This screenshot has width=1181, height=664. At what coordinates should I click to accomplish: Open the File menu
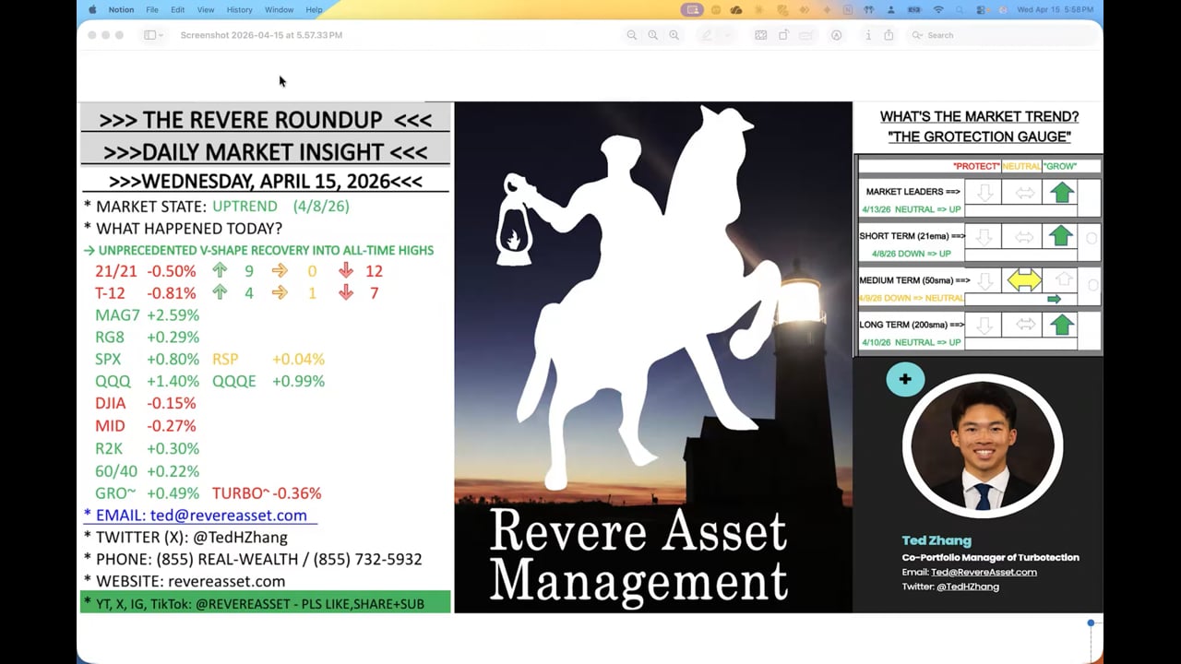tap(152, 10)
